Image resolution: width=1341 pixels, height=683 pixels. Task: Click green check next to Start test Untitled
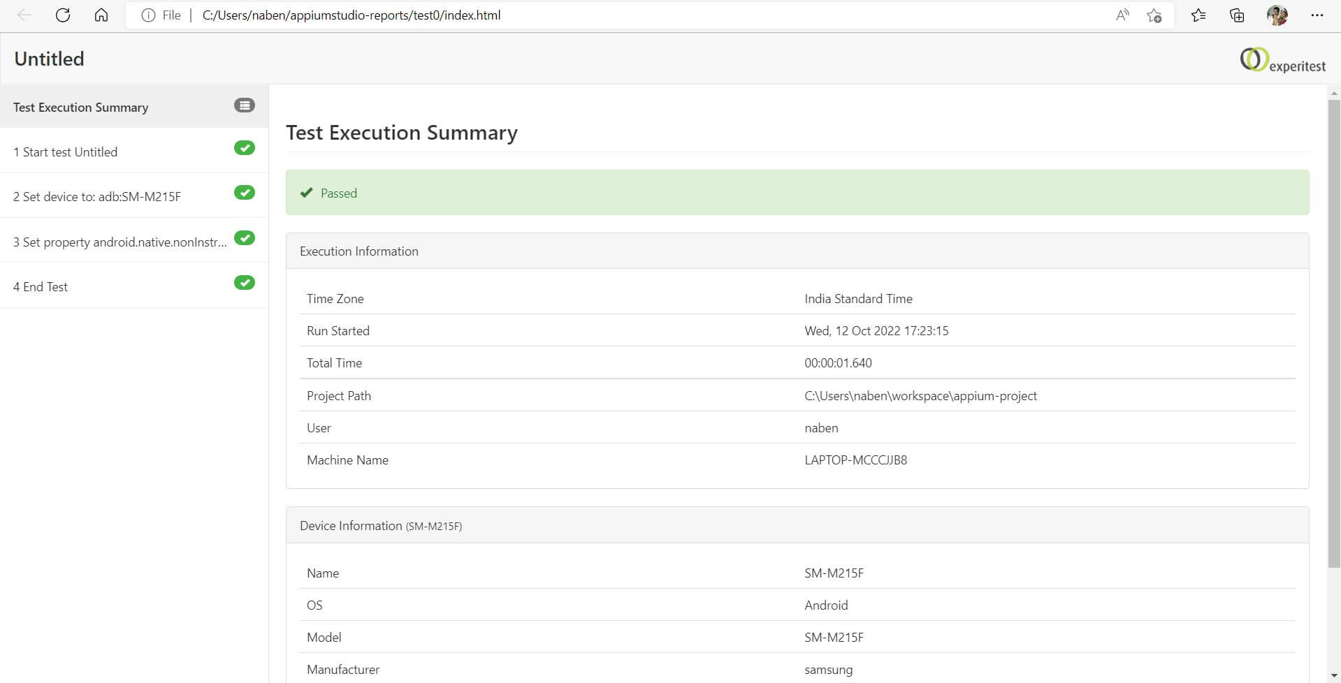[244, 148]
